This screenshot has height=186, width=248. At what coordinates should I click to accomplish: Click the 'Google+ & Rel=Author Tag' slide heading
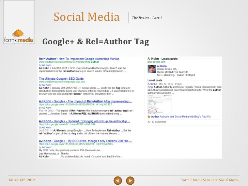coord(96,42)
